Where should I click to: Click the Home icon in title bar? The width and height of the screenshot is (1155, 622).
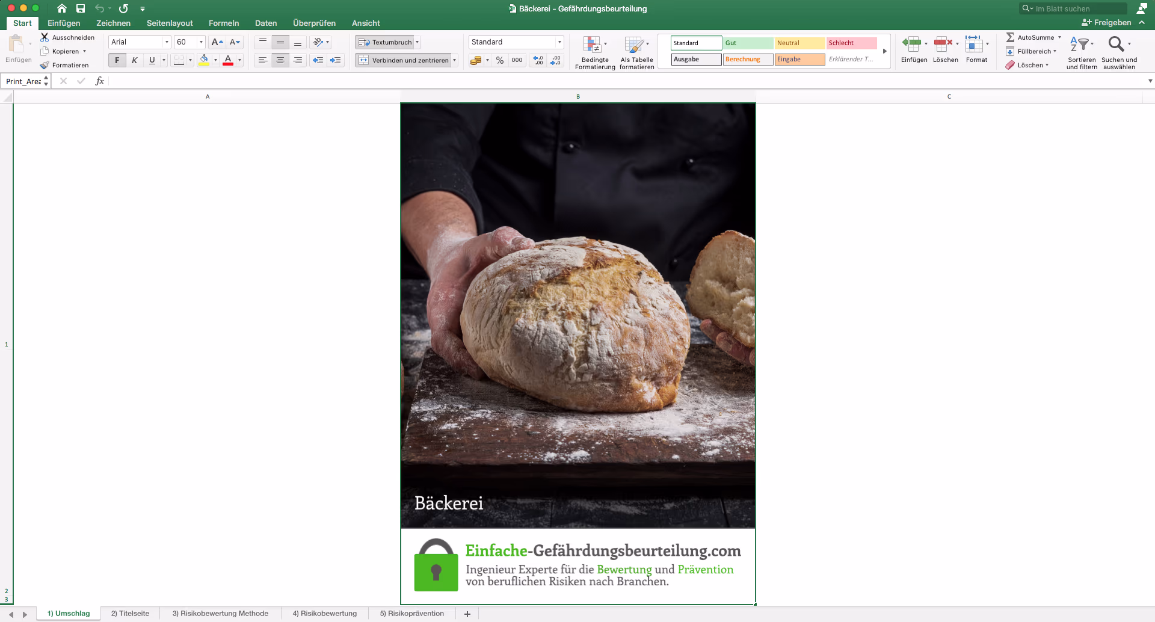coord(62,8)
